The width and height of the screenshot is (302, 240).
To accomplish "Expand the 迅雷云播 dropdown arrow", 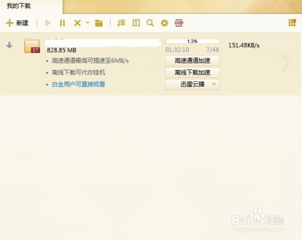I will click(214, 84).
